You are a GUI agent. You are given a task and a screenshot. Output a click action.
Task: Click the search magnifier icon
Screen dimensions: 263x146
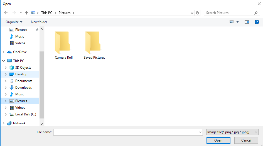pos(256,13)
